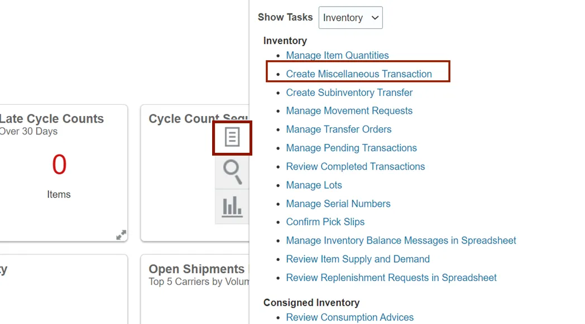Click Create Miscellaneous Transaction link
This screenshot has width=585, height=324.
359,74
